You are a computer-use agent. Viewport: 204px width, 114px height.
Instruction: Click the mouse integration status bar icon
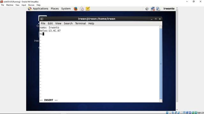click(x=193, y=113)
